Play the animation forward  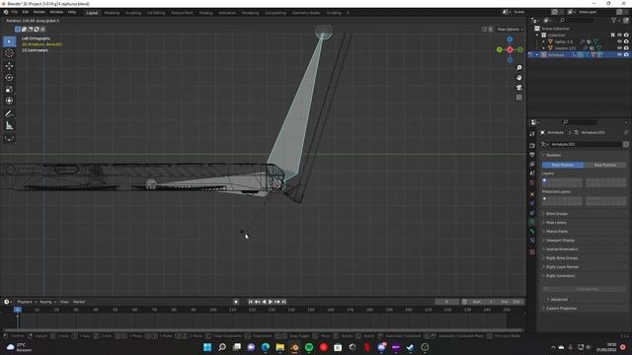(x=271, y=302)
